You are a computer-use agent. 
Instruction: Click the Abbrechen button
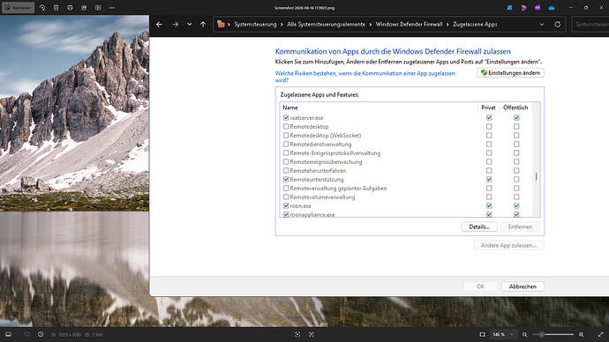523,286
